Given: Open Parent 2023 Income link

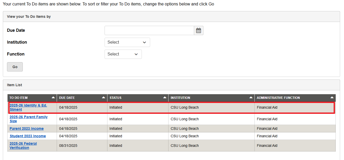Looking at the screenshot, I should point(27,129).
